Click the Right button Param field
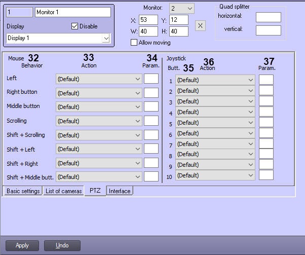305x255 pixels. click(151, 93)
